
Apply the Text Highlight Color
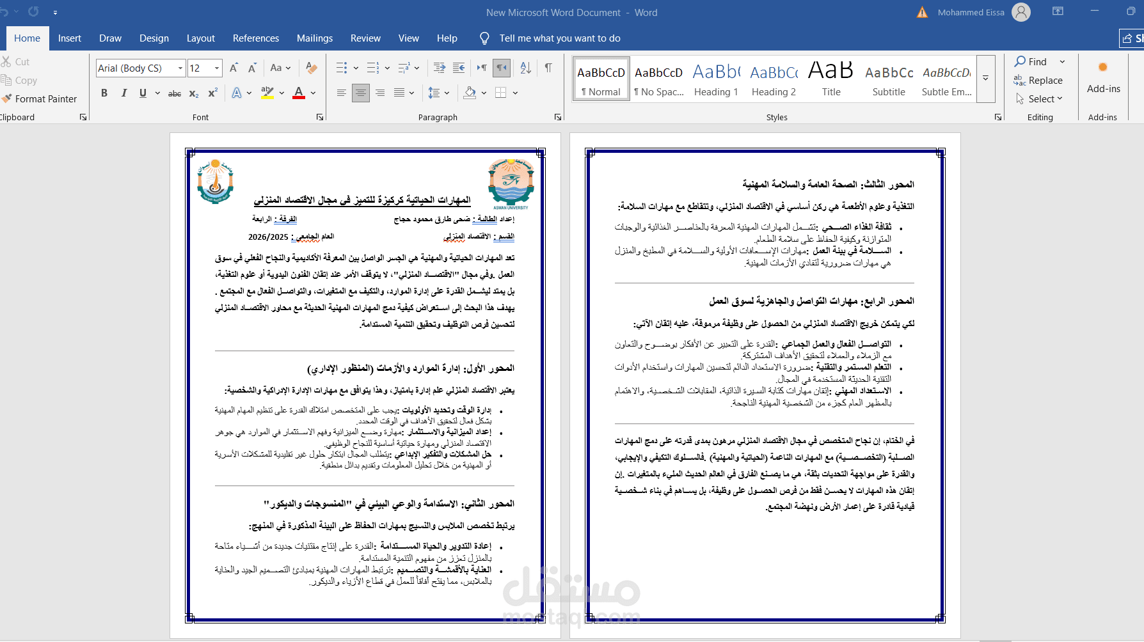267,93
